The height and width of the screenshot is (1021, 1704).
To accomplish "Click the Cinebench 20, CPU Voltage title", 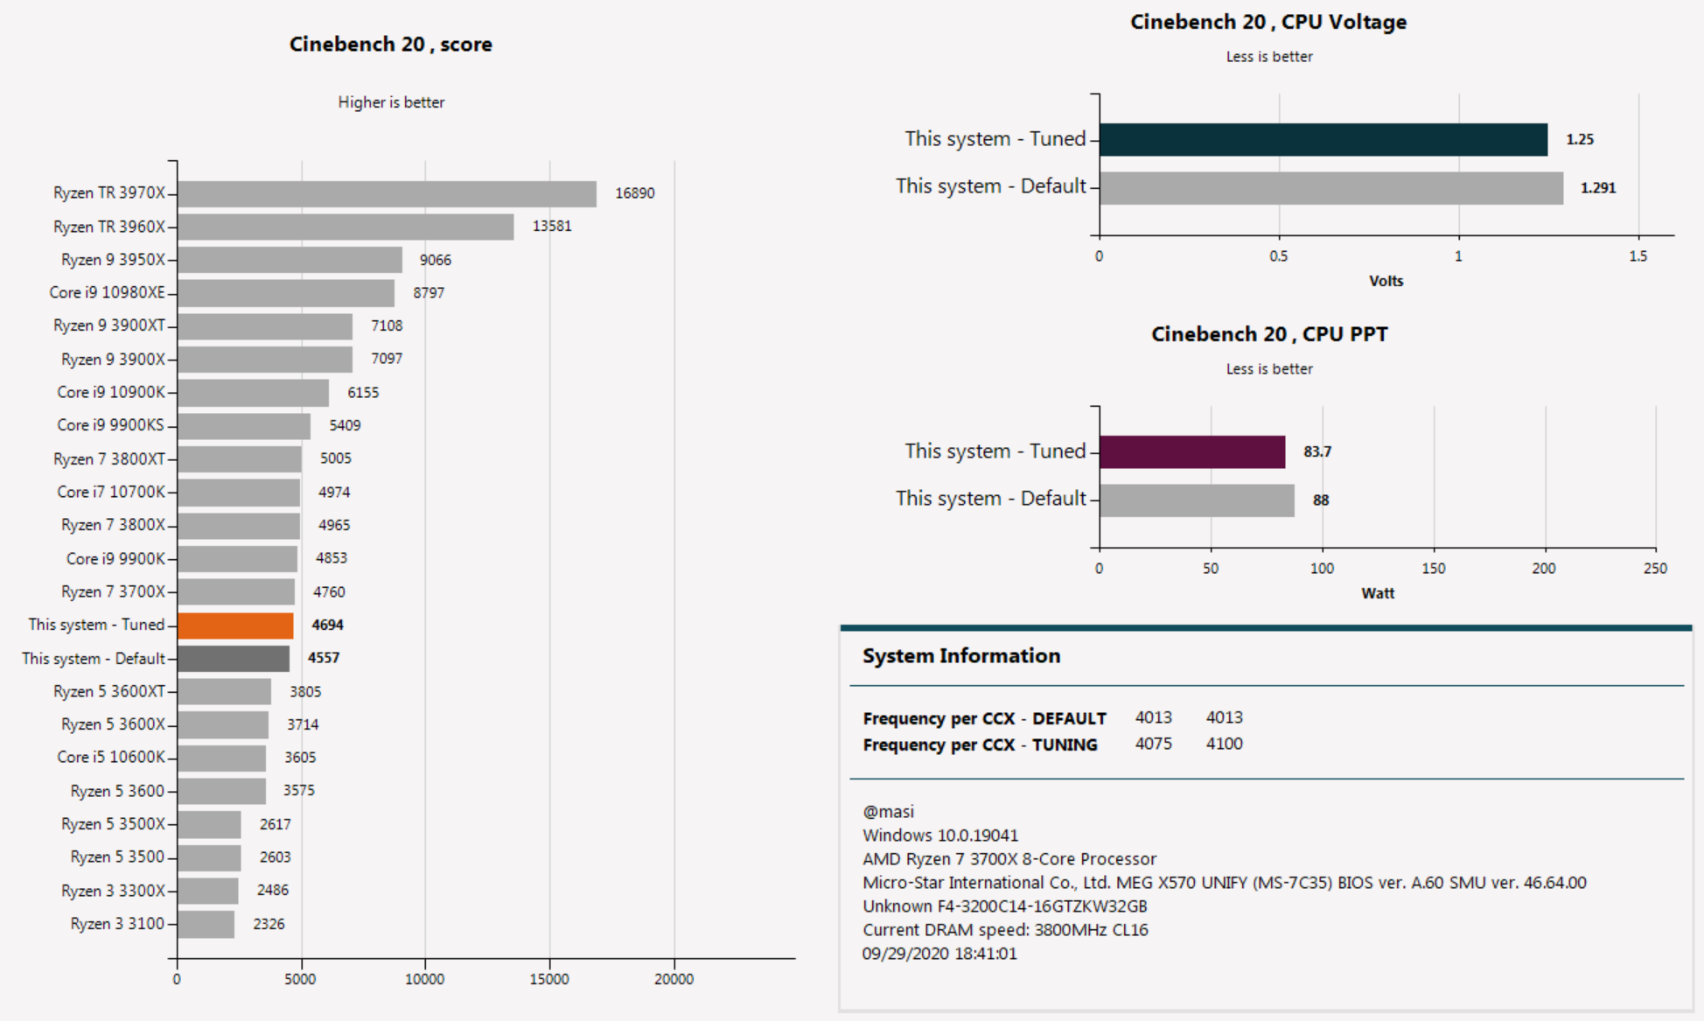I will 1268,23.
